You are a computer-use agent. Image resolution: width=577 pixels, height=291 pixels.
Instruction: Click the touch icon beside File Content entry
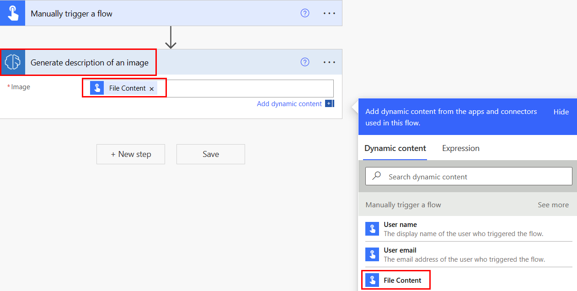tap(372, 279)
